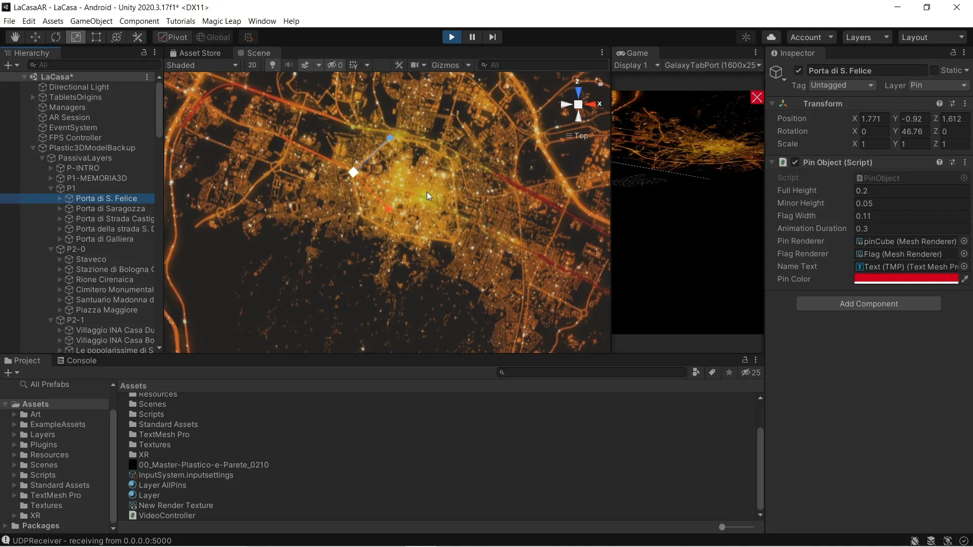Select the Rotate tool
973x547 pixels.
(x=56, y=36)
